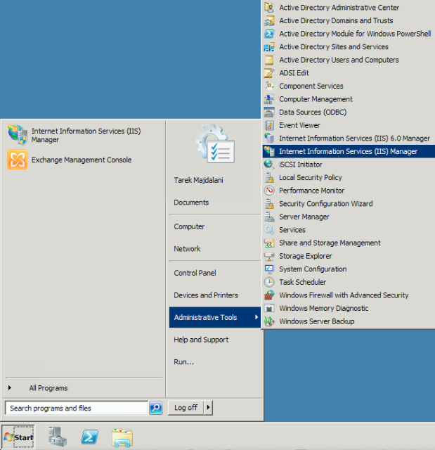The height and width of the screenshot is (450, 435).
Task: Open the Computer item
Action: 189,226
